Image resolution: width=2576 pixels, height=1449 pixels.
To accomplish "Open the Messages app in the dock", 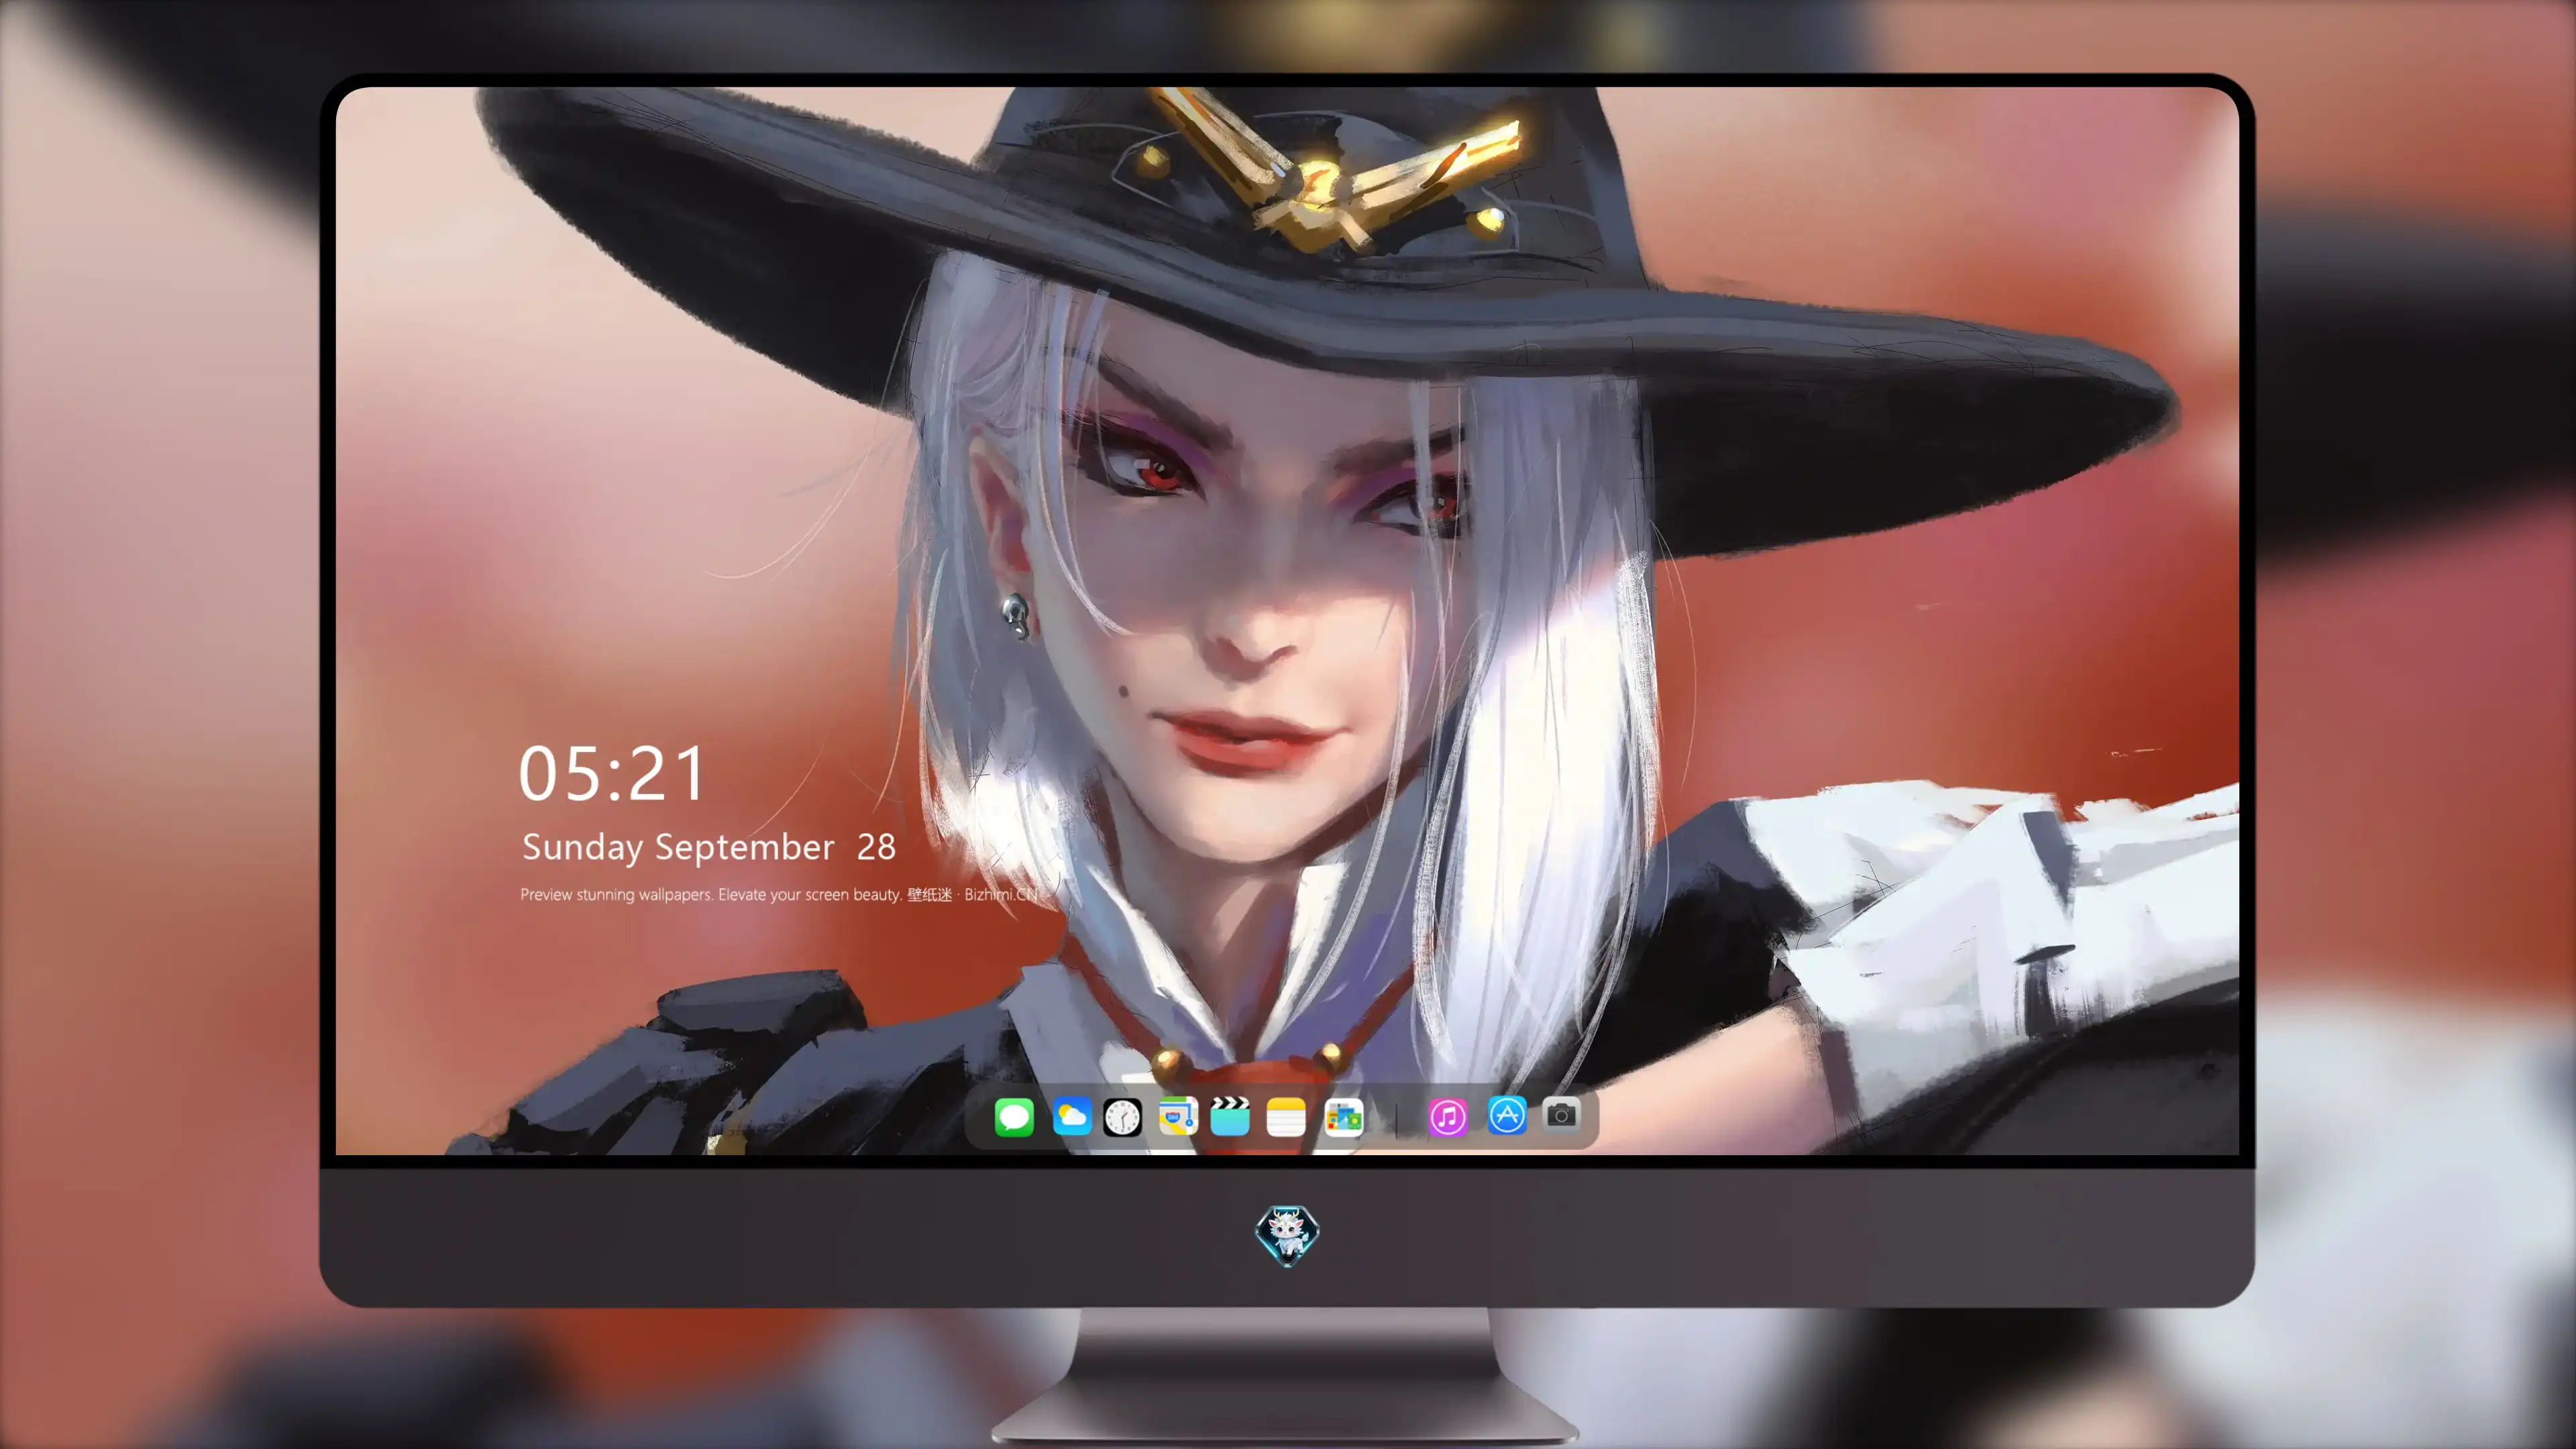I will pos(1014,1117).
